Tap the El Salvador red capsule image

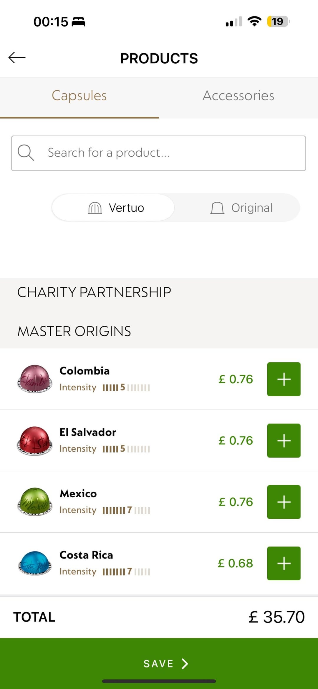tap(35, 440)
